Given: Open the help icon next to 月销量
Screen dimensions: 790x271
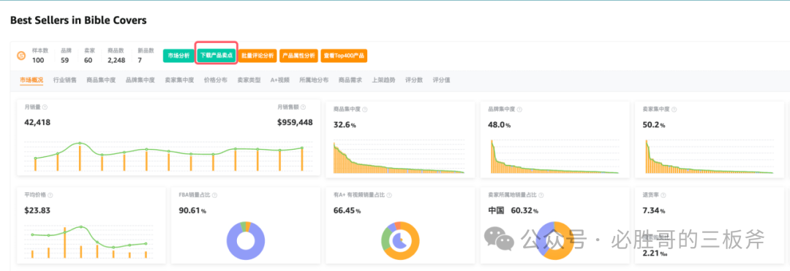Looking at the screenshot, I should click(45, 107).
